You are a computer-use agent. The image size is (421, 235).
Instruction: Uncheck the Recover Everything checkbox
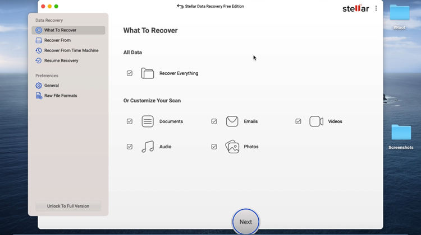130,73
